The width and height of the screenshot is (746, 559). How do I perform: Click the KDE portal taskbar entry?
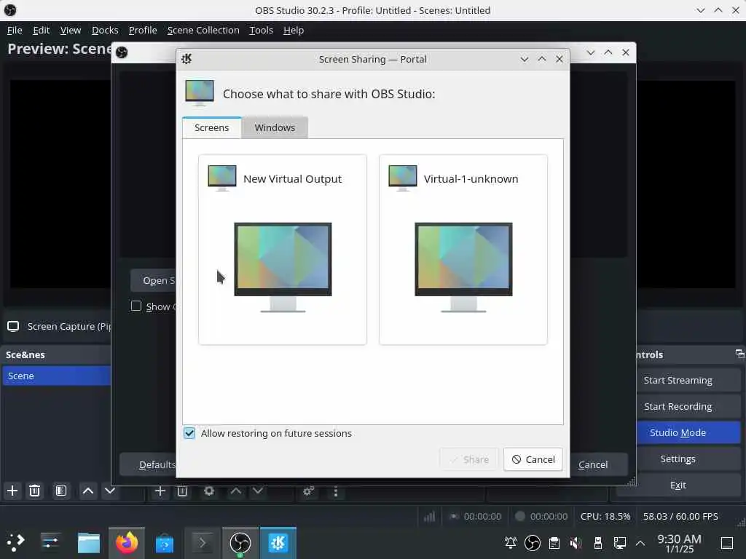click(278, 542)
